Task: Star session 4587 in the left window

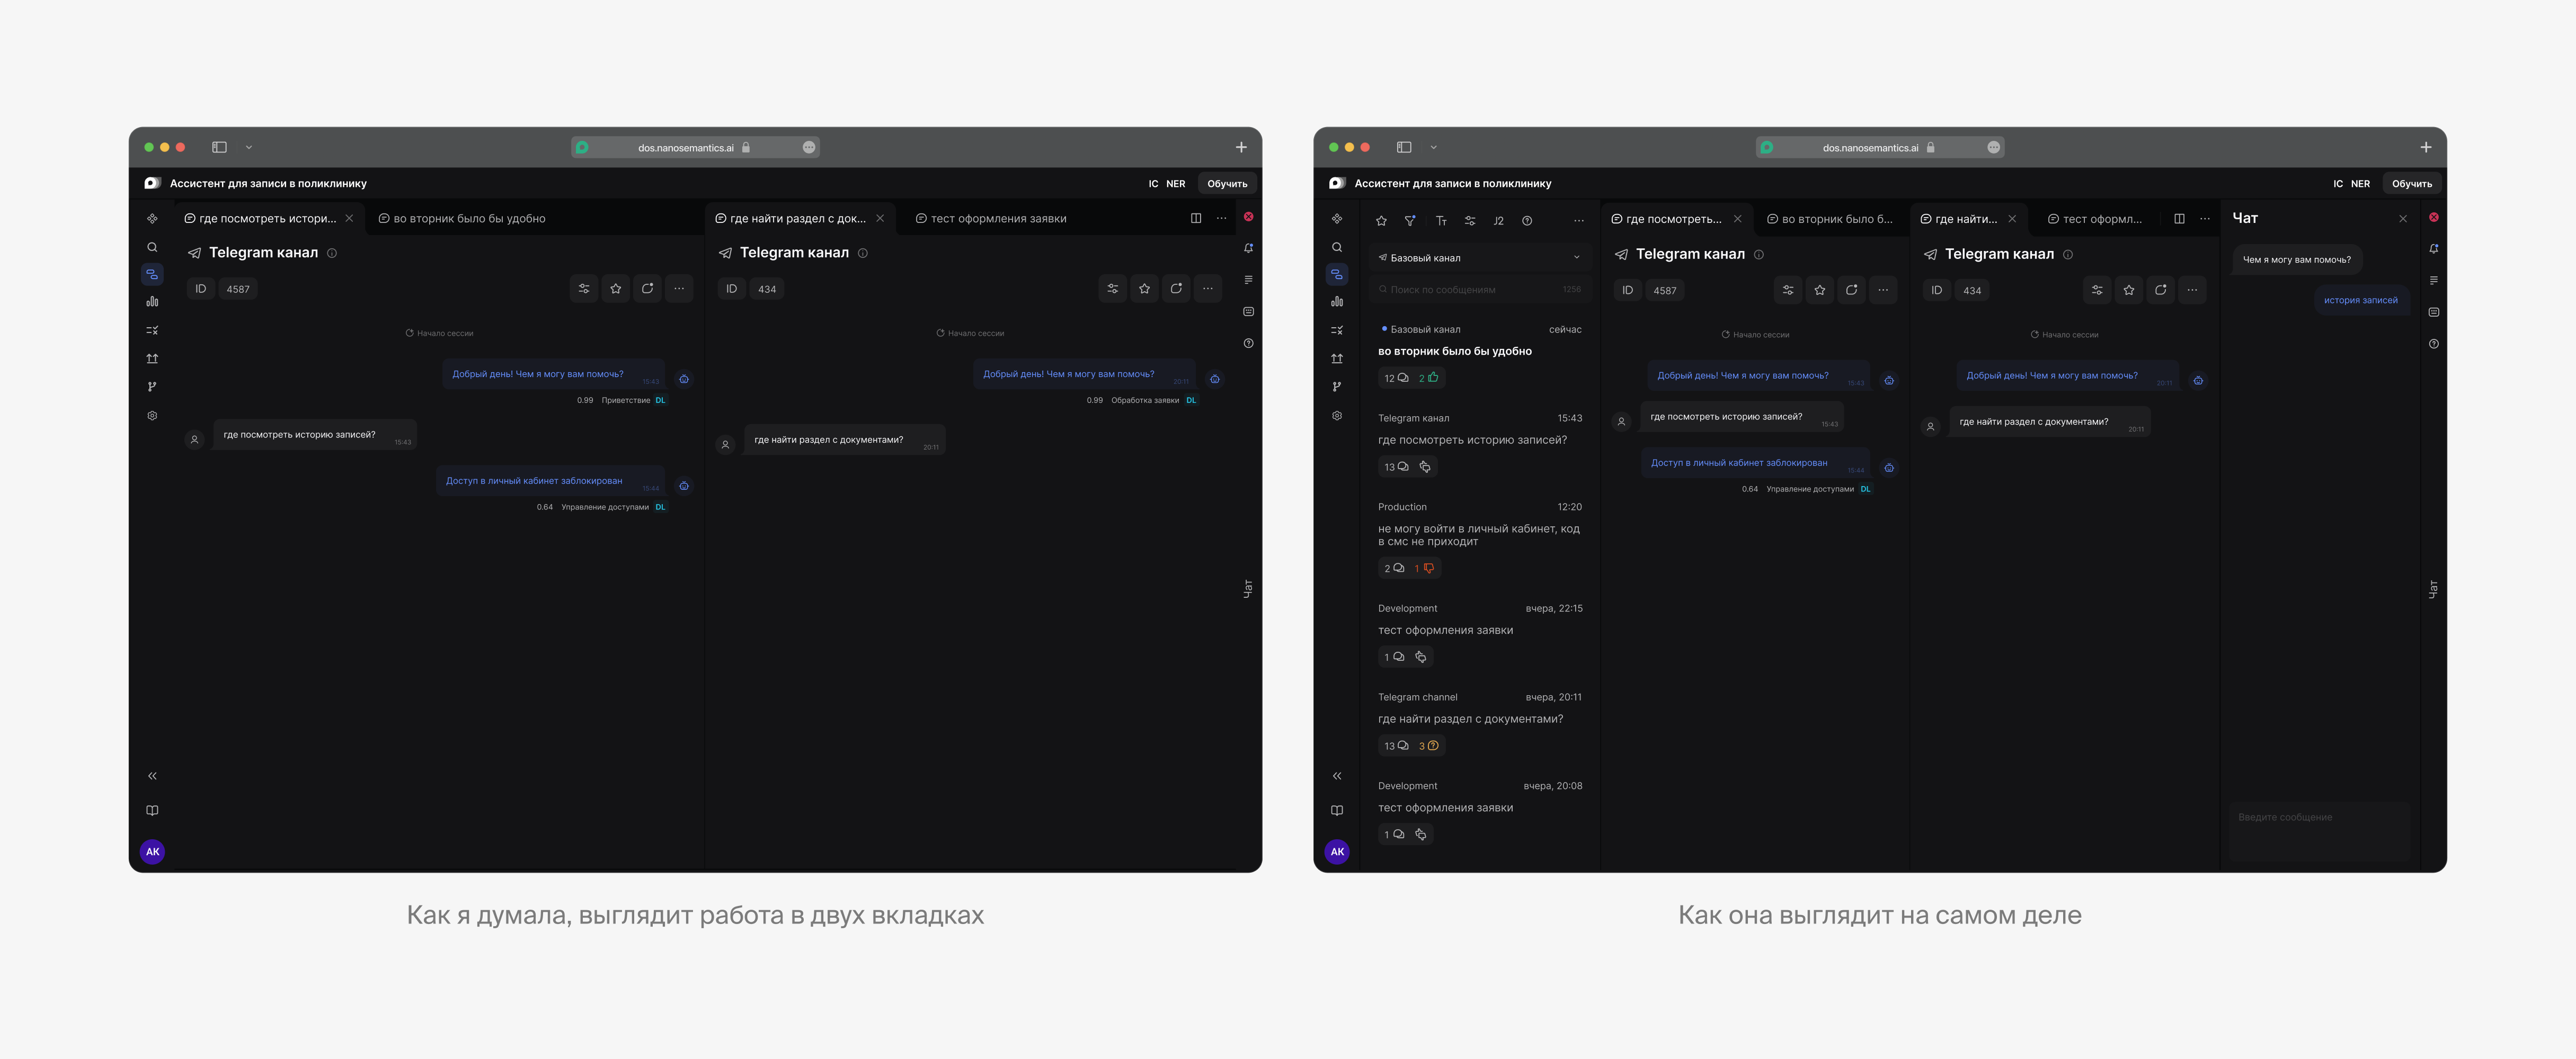Action: pos(616,289)
